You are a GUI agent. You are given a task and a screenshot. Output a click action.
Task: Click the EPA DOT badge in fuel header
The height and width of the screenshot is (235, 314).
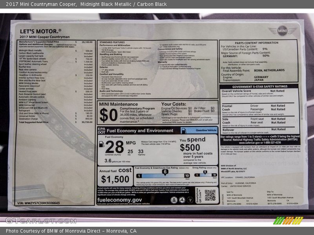[101, 130]
